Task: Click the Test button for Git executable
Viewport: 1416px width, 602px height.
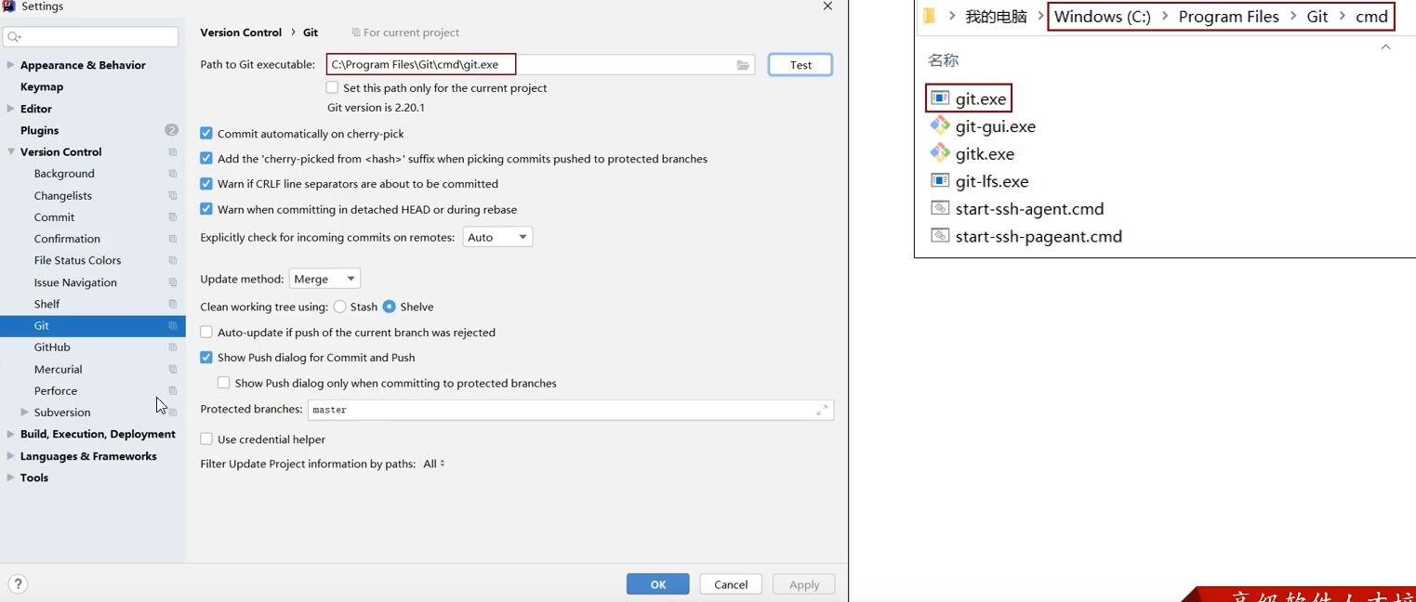Action: [x=801, y=65]
